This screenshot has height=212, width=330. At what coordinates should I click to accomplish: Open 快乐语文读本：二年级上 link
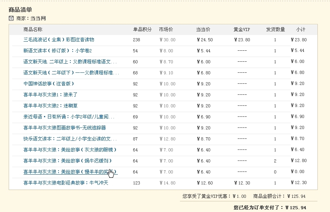pyautogui.click(x=70, y=139)
